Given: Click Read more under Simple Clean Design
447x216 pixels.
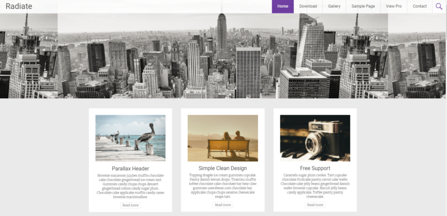Looking at the screenshot, I should 222,205.
